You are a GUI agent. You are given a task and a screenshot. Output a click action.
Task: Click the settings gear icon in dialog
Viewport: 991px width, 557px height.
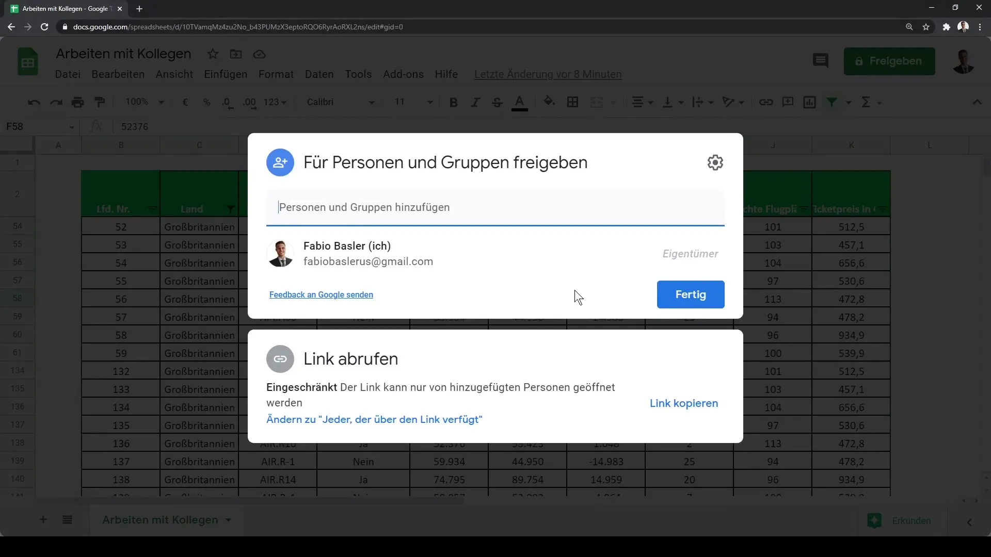[x=715, y=162]
